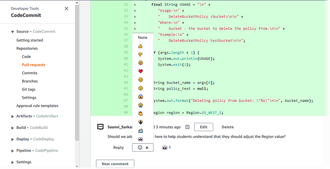Pick the screaming face emoji reaction
Screen dimensions: 330x169
tap(141, 96)
